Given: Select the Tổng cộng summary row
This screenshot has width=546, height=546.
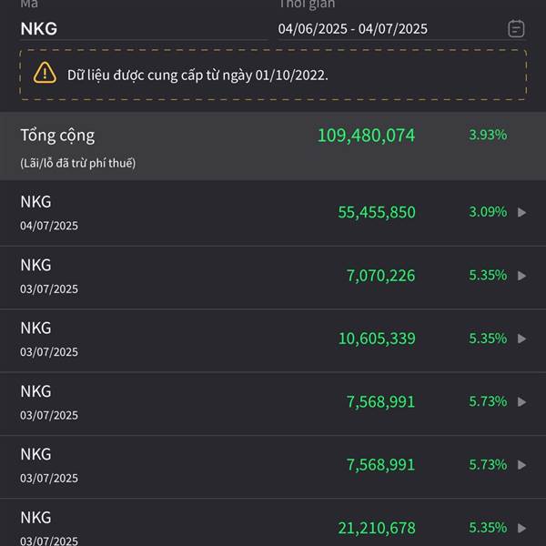Looking at the screenshot, I should (273, 146).
